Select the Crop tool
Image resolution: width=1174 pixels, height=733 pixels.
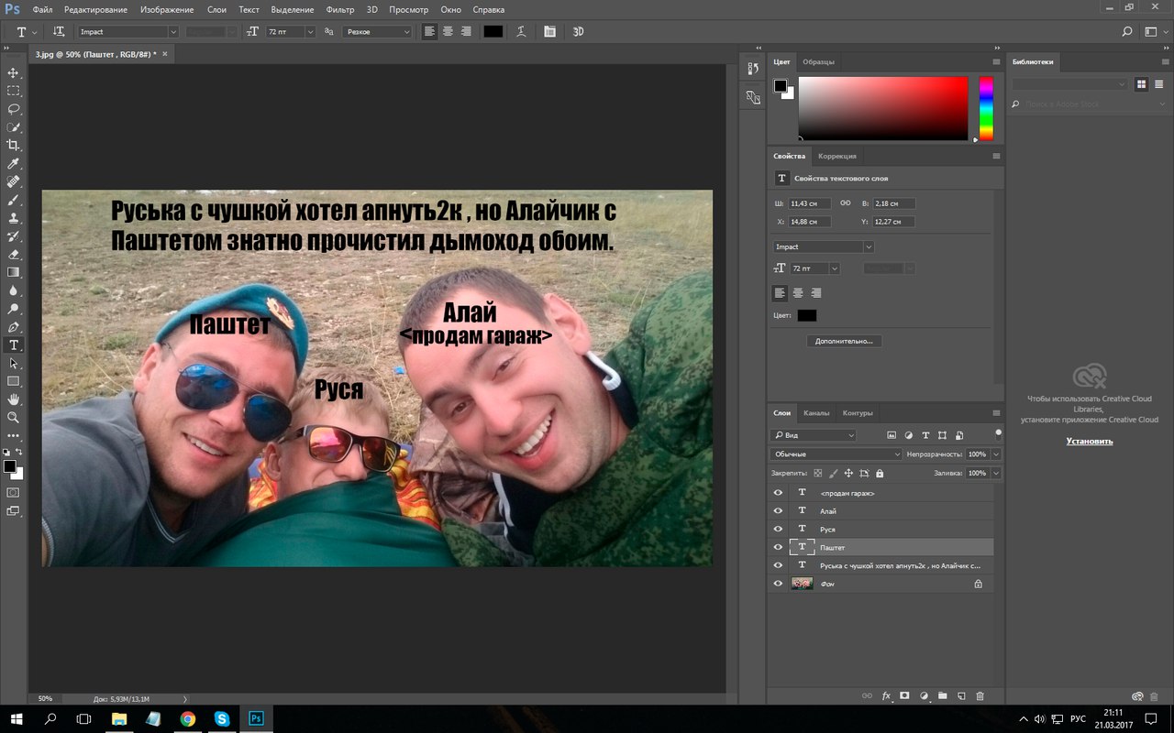(x=14, y=146)
